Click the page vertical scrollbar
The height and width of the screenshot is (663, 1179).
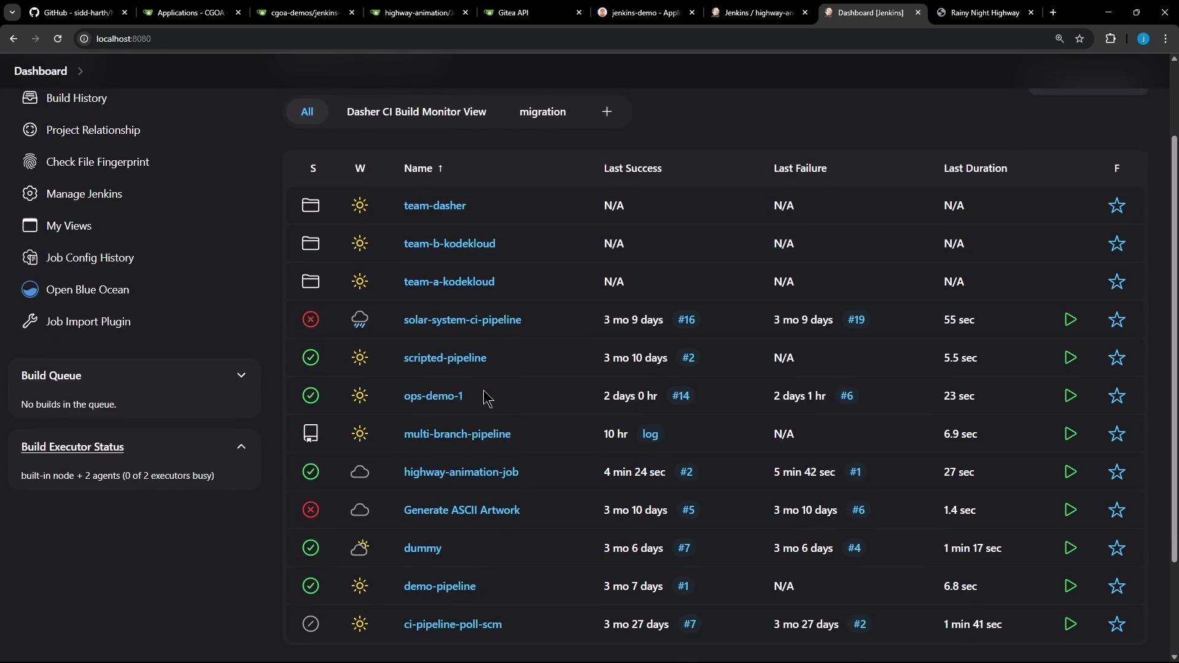click(1174, 349)
